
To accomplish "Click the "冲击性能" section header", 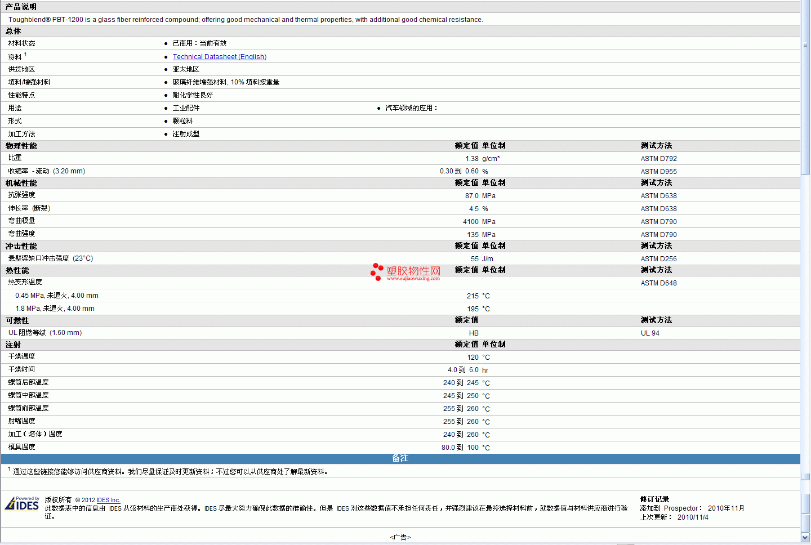I will click(x=21, y=246).
